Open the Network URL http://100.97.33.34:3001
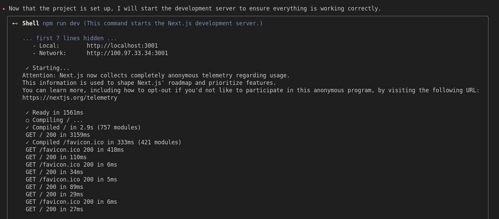 (127, 53)
